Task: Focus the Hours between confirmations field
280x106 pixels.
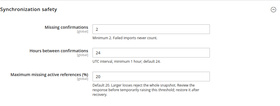Action: (x=151, y=53)
